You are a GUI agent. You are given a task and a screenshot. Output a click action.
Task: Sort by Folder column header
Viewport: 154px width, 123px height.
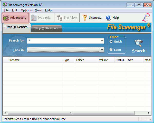pyautogui.click(x=86, y=60)
